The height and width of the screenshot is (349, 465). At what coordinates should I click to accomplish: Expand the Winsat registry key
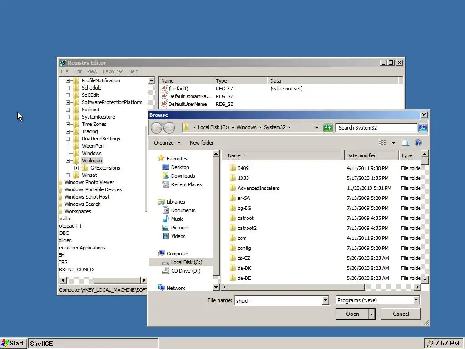(68, 175)
